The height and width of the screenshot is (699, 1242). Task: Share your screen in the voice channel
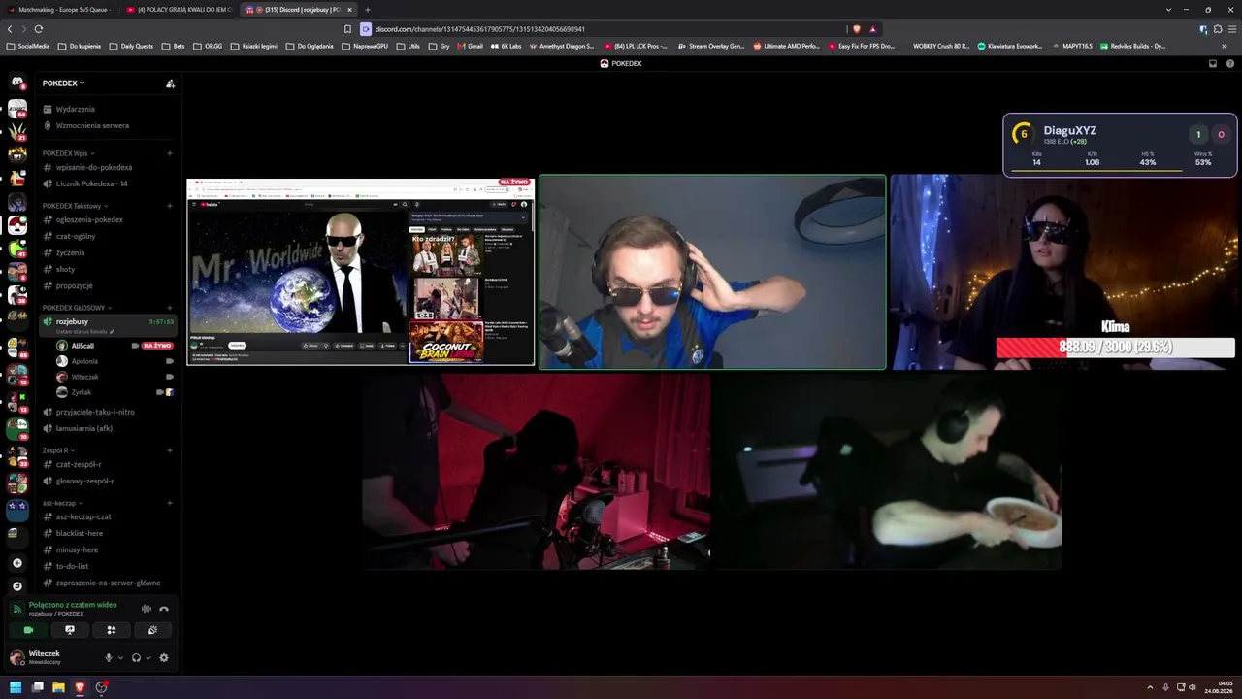pos(70,630)
